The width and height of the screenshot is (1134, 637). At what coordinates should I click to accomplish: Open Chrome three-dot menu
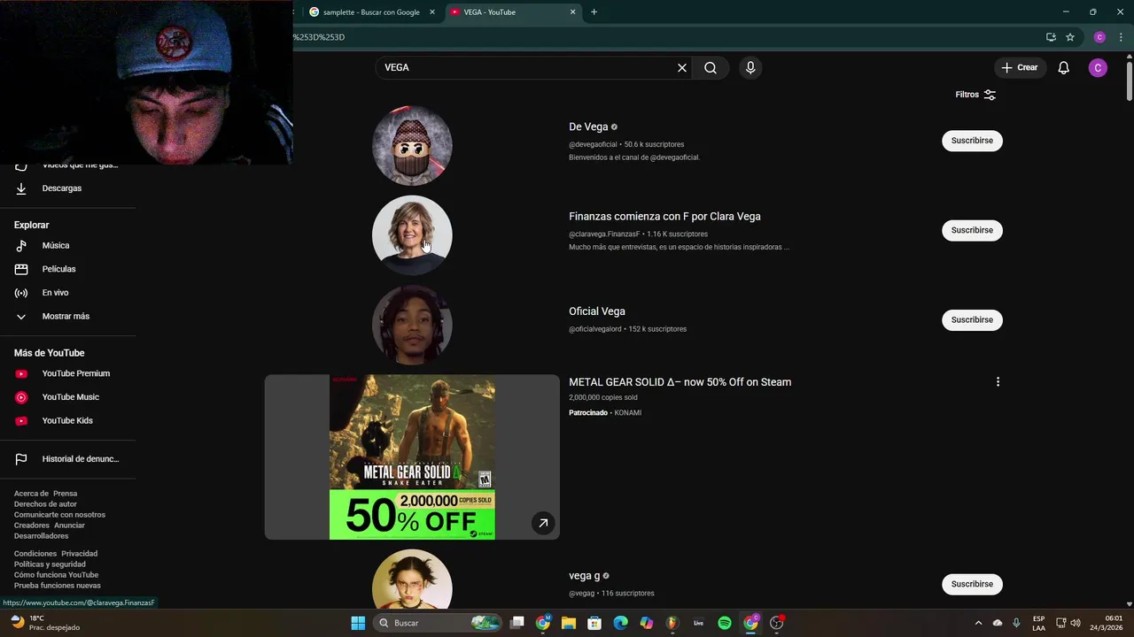[x=1121, y=37]
